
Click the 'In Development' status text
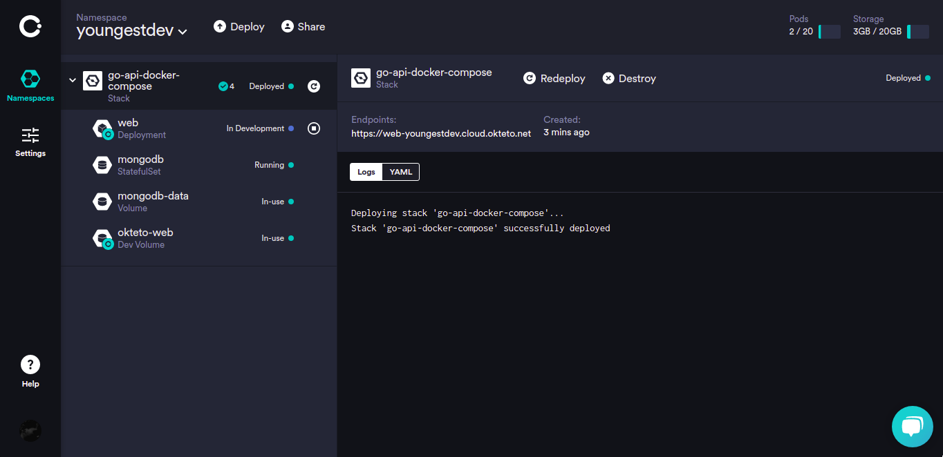[255, 128]
